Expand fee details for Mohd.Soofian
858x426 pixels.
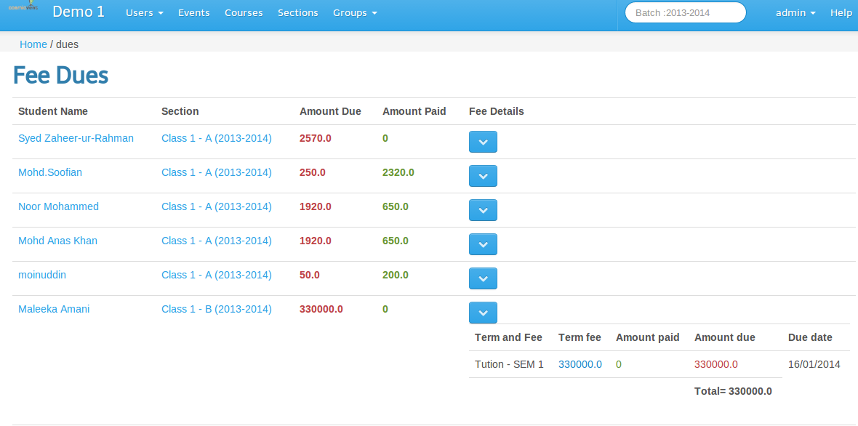[x=483, y=176]
